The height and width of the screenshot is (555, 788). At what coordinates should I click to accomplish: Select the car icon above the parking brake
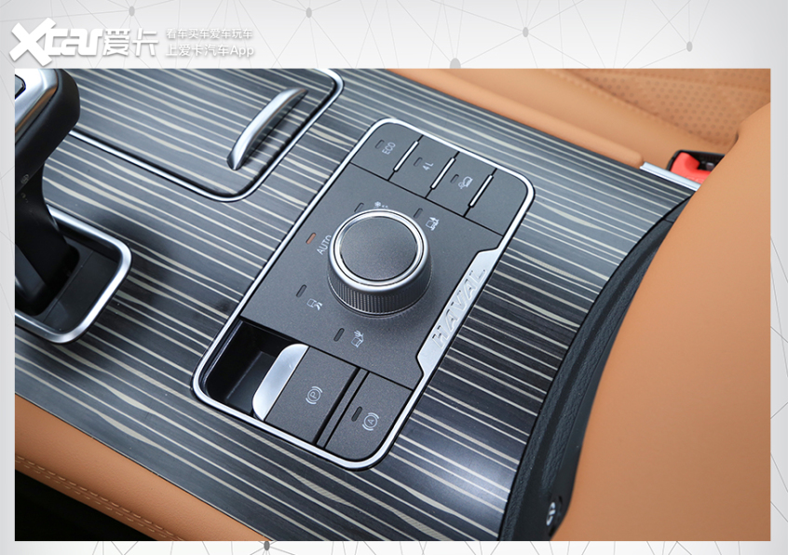point(357,339)
